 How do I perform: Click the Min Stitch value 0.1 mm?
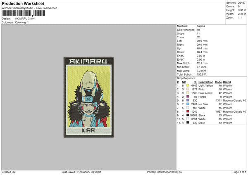[201, 67]
